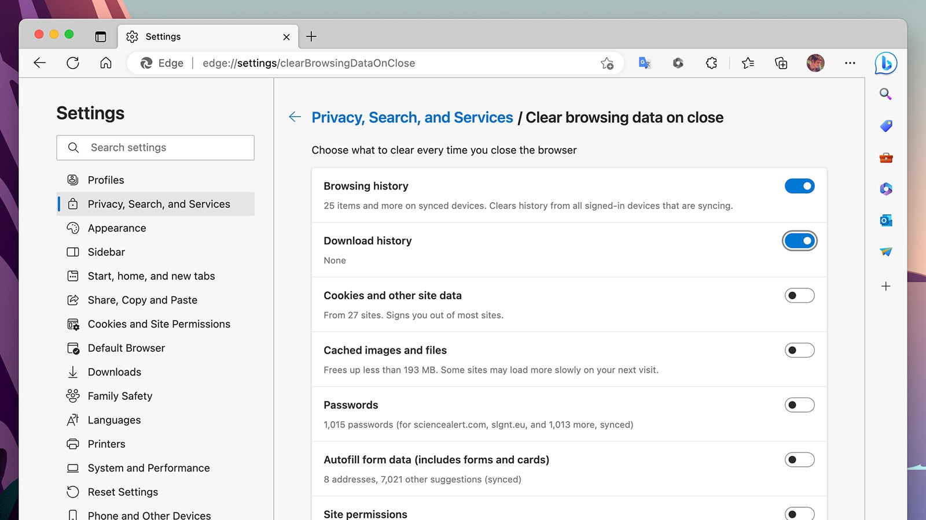This screenshot has height=520, width=926.
Task: Open the Extensions puzzle icon
Action: pyautogui.click(x=711, y=63)
